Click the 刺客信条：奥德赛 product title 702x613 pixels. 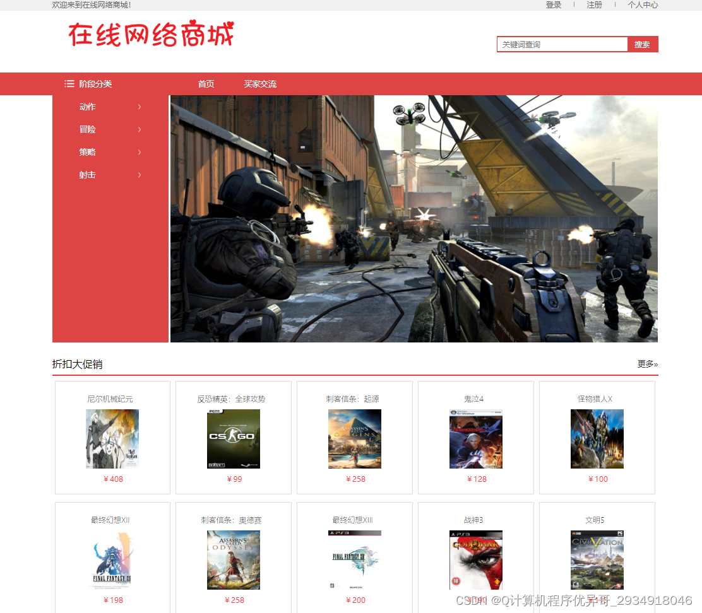tap(231, 520)
